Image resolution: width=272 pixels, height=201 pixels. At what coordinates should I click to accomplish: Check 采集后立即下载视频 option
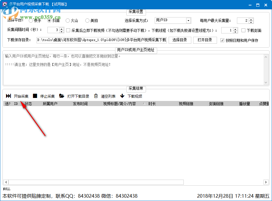click(68, 30)
